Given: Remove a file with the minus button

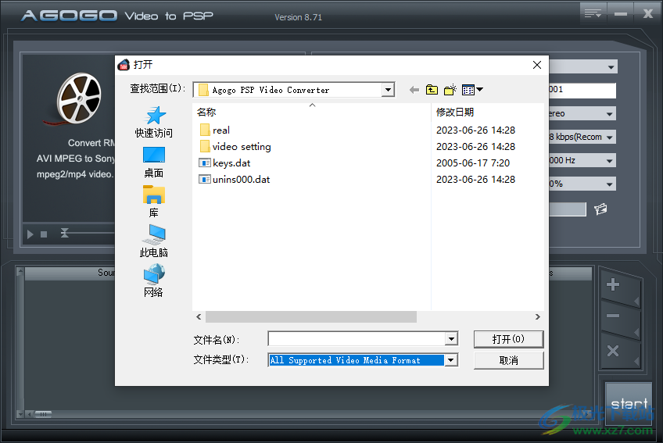Looking at the screenshot, I should [613, 316].
